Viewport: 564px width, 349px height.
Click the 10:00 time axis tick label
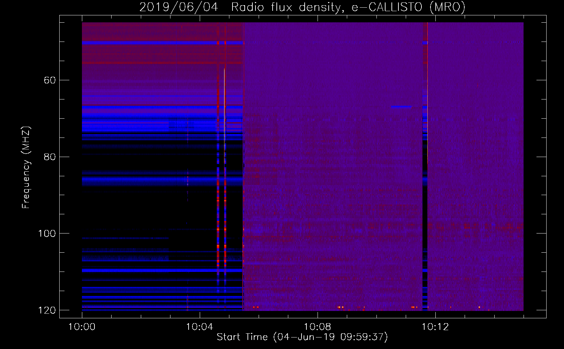pos(82,327)
